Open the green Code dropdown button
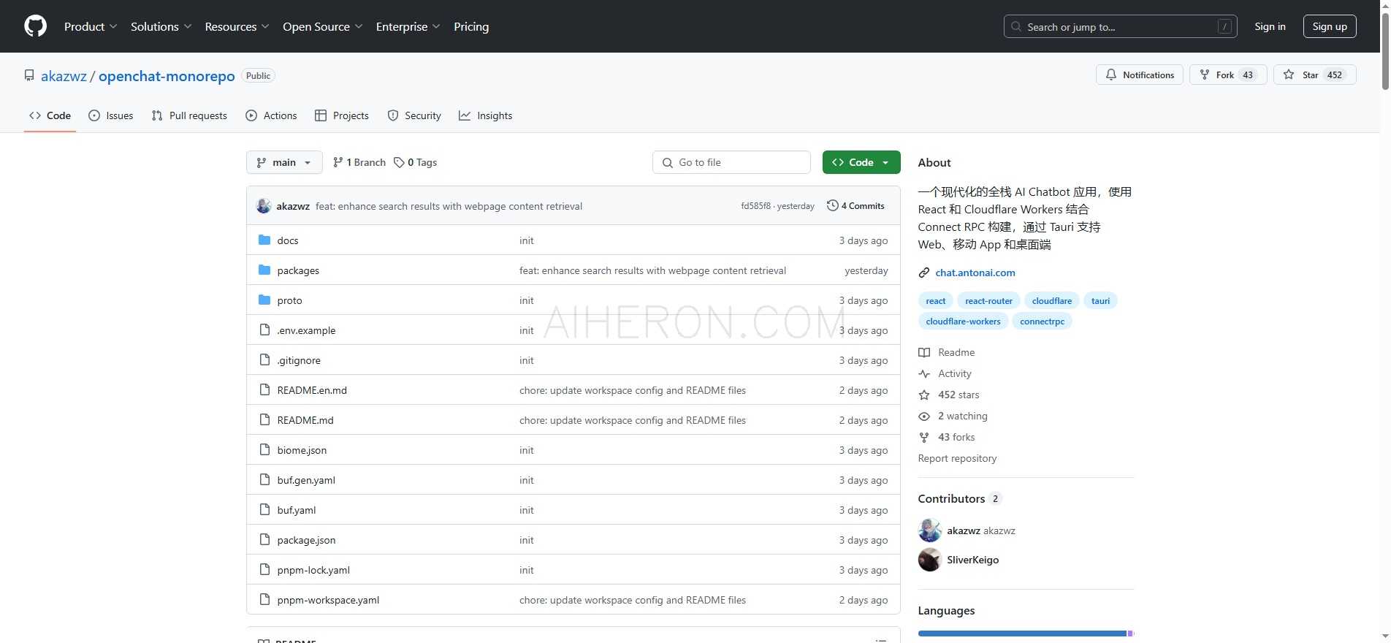This screenshot has width=1391, height=643. point(861,162)
